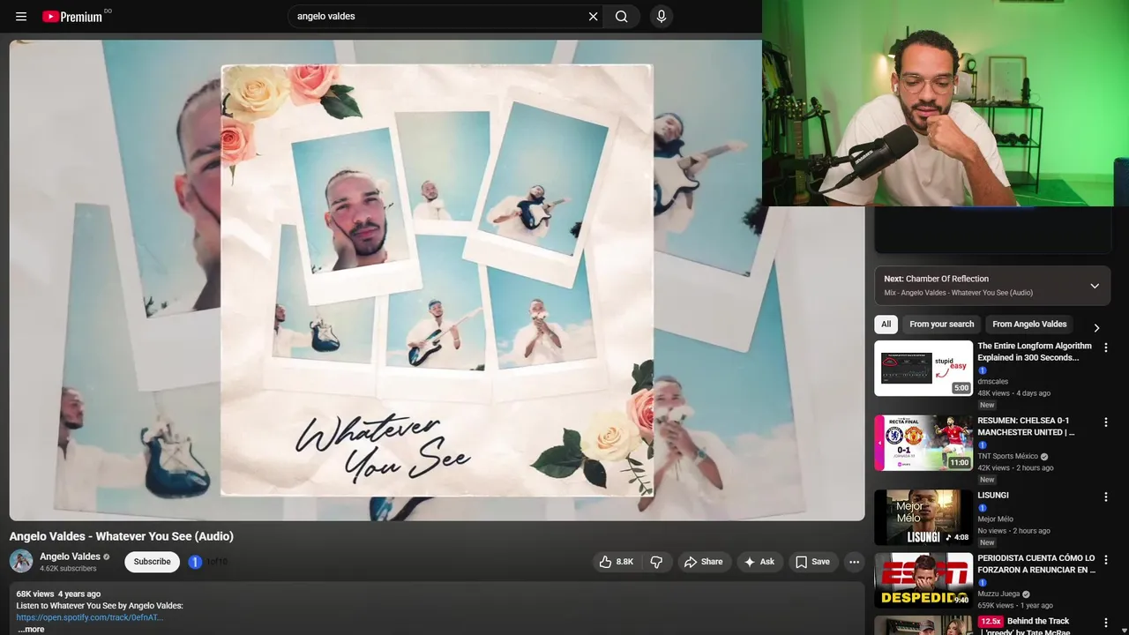Subscribe to Angelo Valdes channel
The width and height of the screenshot is (1129, 635).
coord(152,562)
